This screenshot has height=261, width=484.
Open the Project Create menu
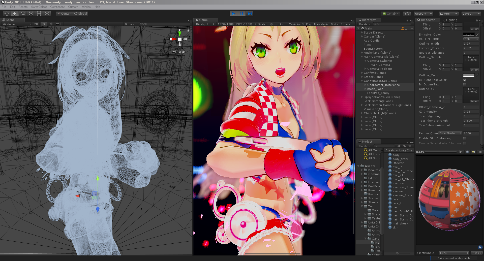[365, 146]
